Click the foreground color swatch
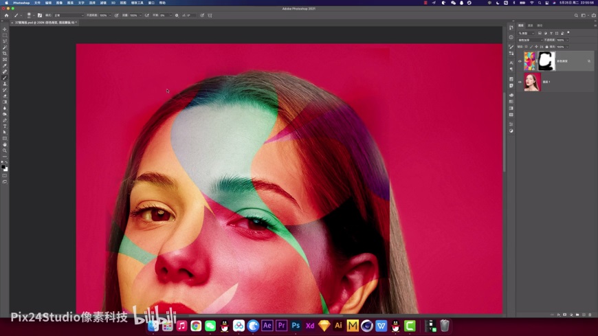This screenshot has height=336, width=598. pos(3,166)
